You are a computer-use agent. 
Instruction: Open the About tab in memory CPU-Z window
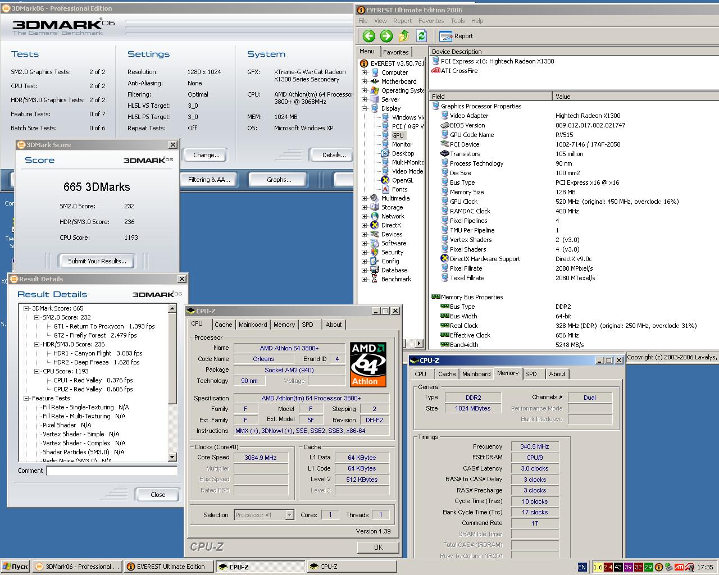pyautogui.click(x=557, y=374)
